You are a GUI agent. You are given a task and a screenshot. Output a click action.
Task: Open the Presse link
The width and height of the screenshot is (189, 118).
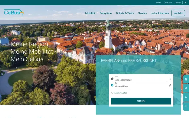pyautogui.click(x=178, y=3)
